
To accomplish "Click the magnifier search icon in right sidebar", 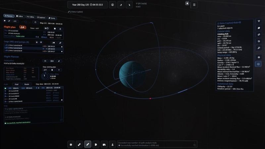I will 259,48.
